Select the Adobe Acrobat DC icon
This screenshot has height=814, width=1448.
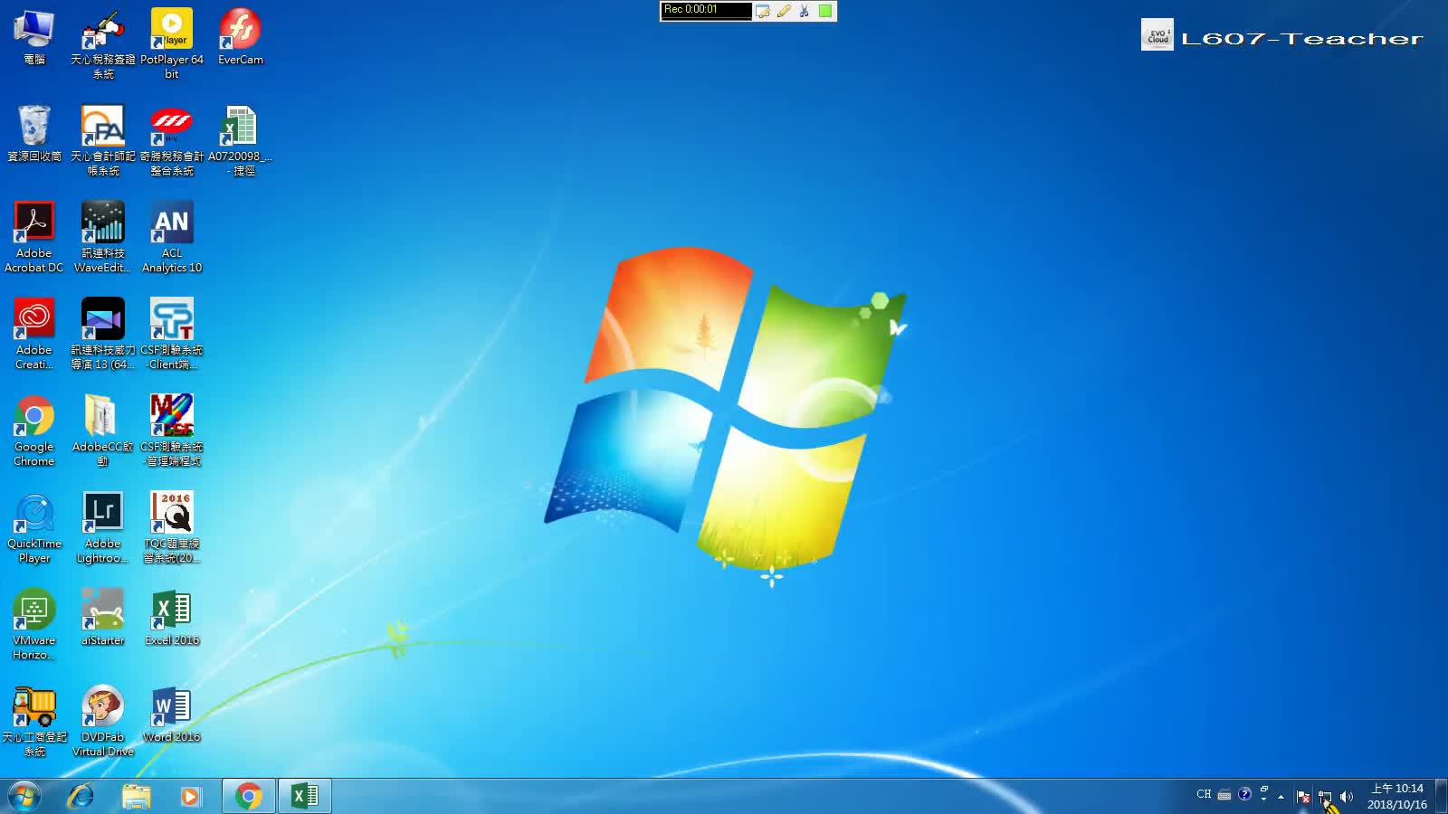tap(34, 238)
